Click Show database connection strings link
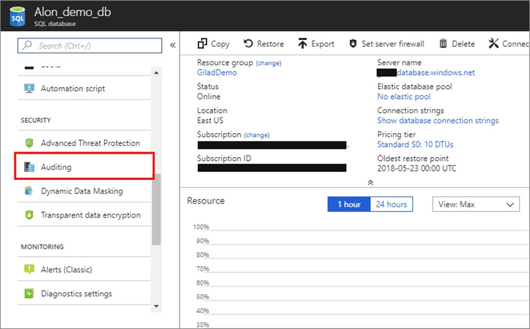The height and width of the screenshot is (329, 530). (x=438, y=120)
